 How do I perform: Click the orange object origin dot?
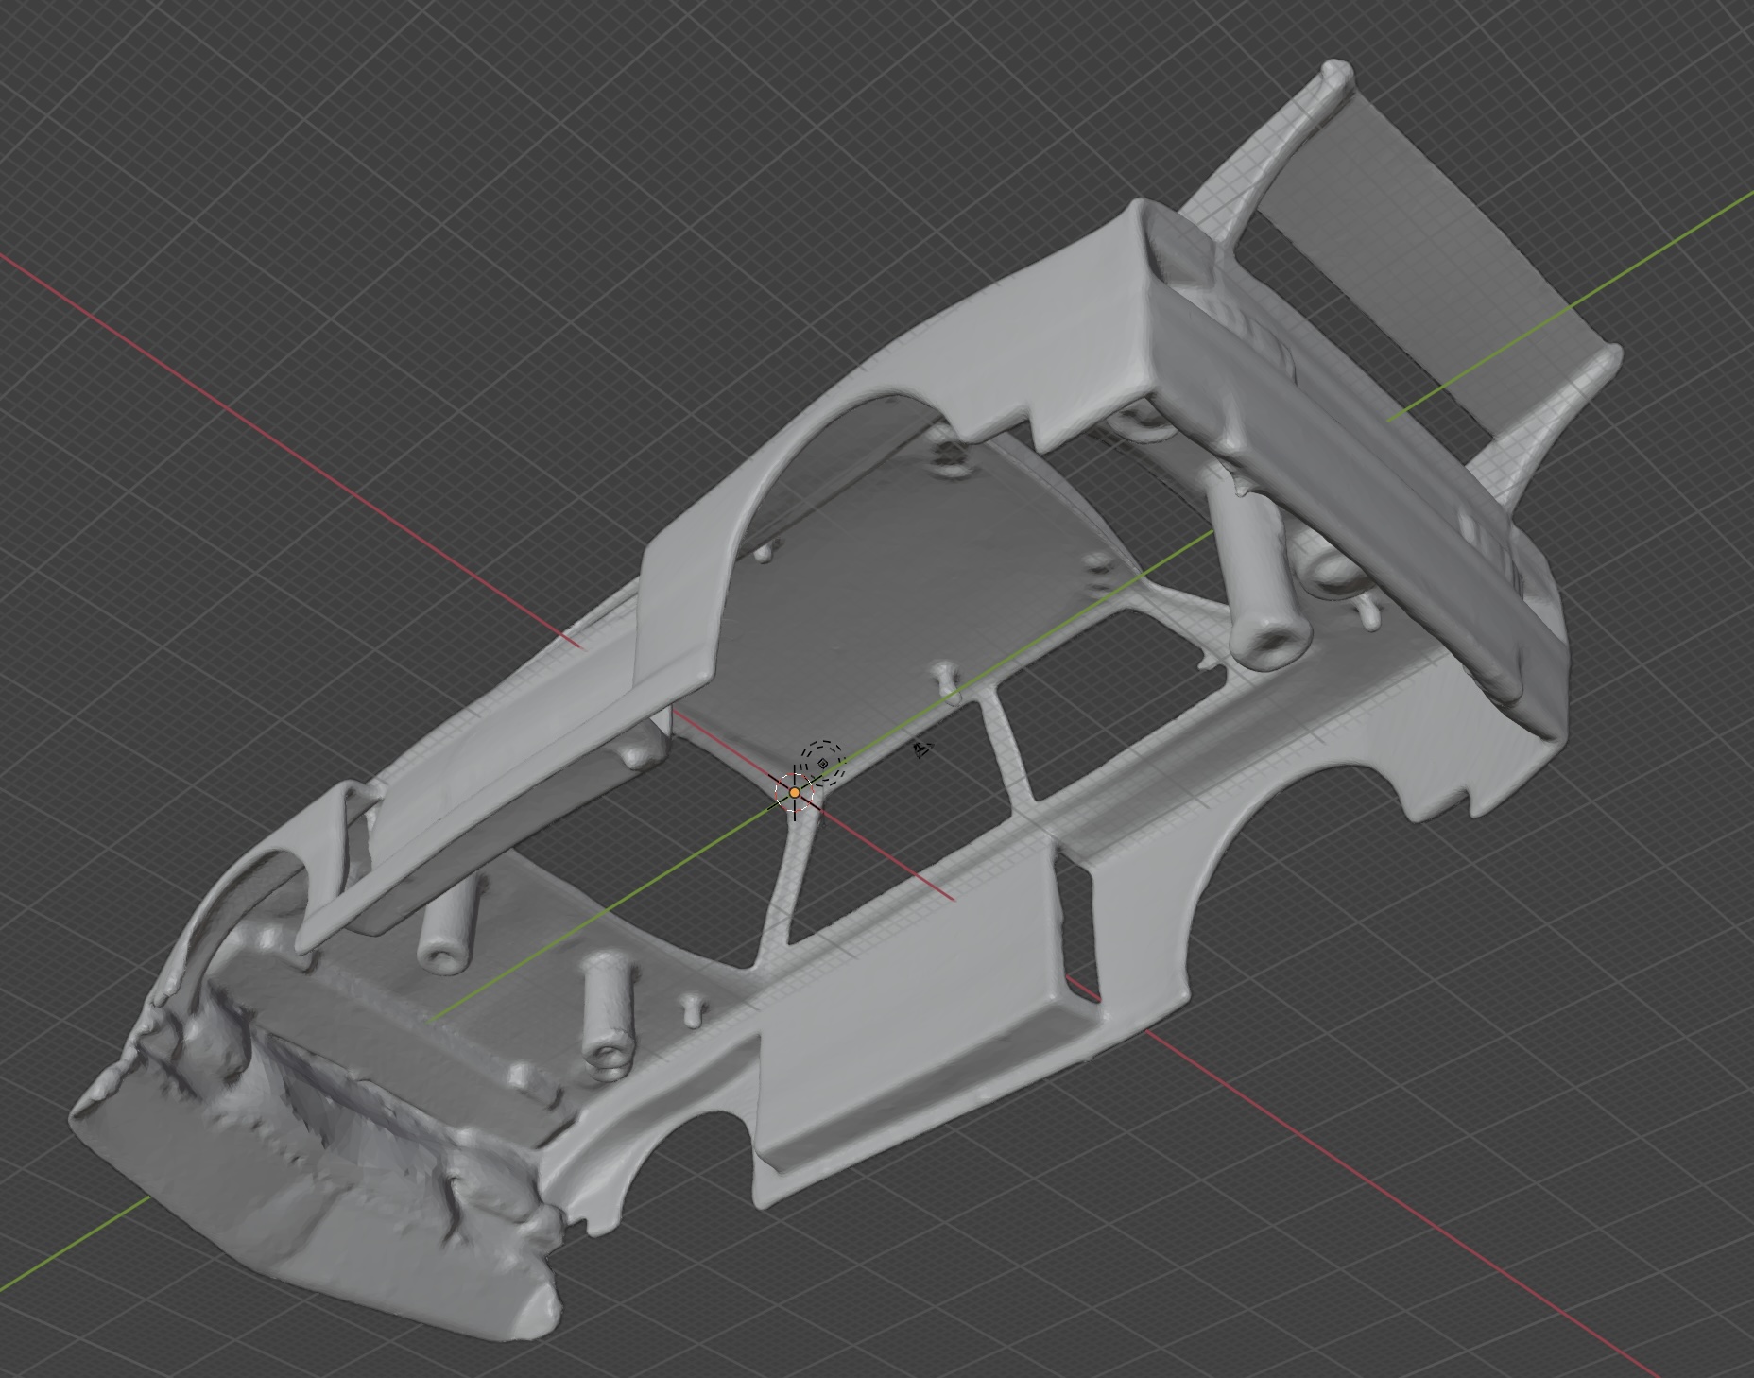tap(795, 792)
